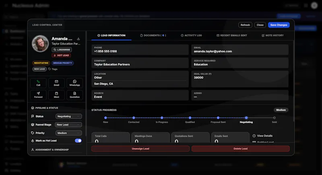
Task: Close the Lead Control Center dialog
Action: [x=260, y=25]
